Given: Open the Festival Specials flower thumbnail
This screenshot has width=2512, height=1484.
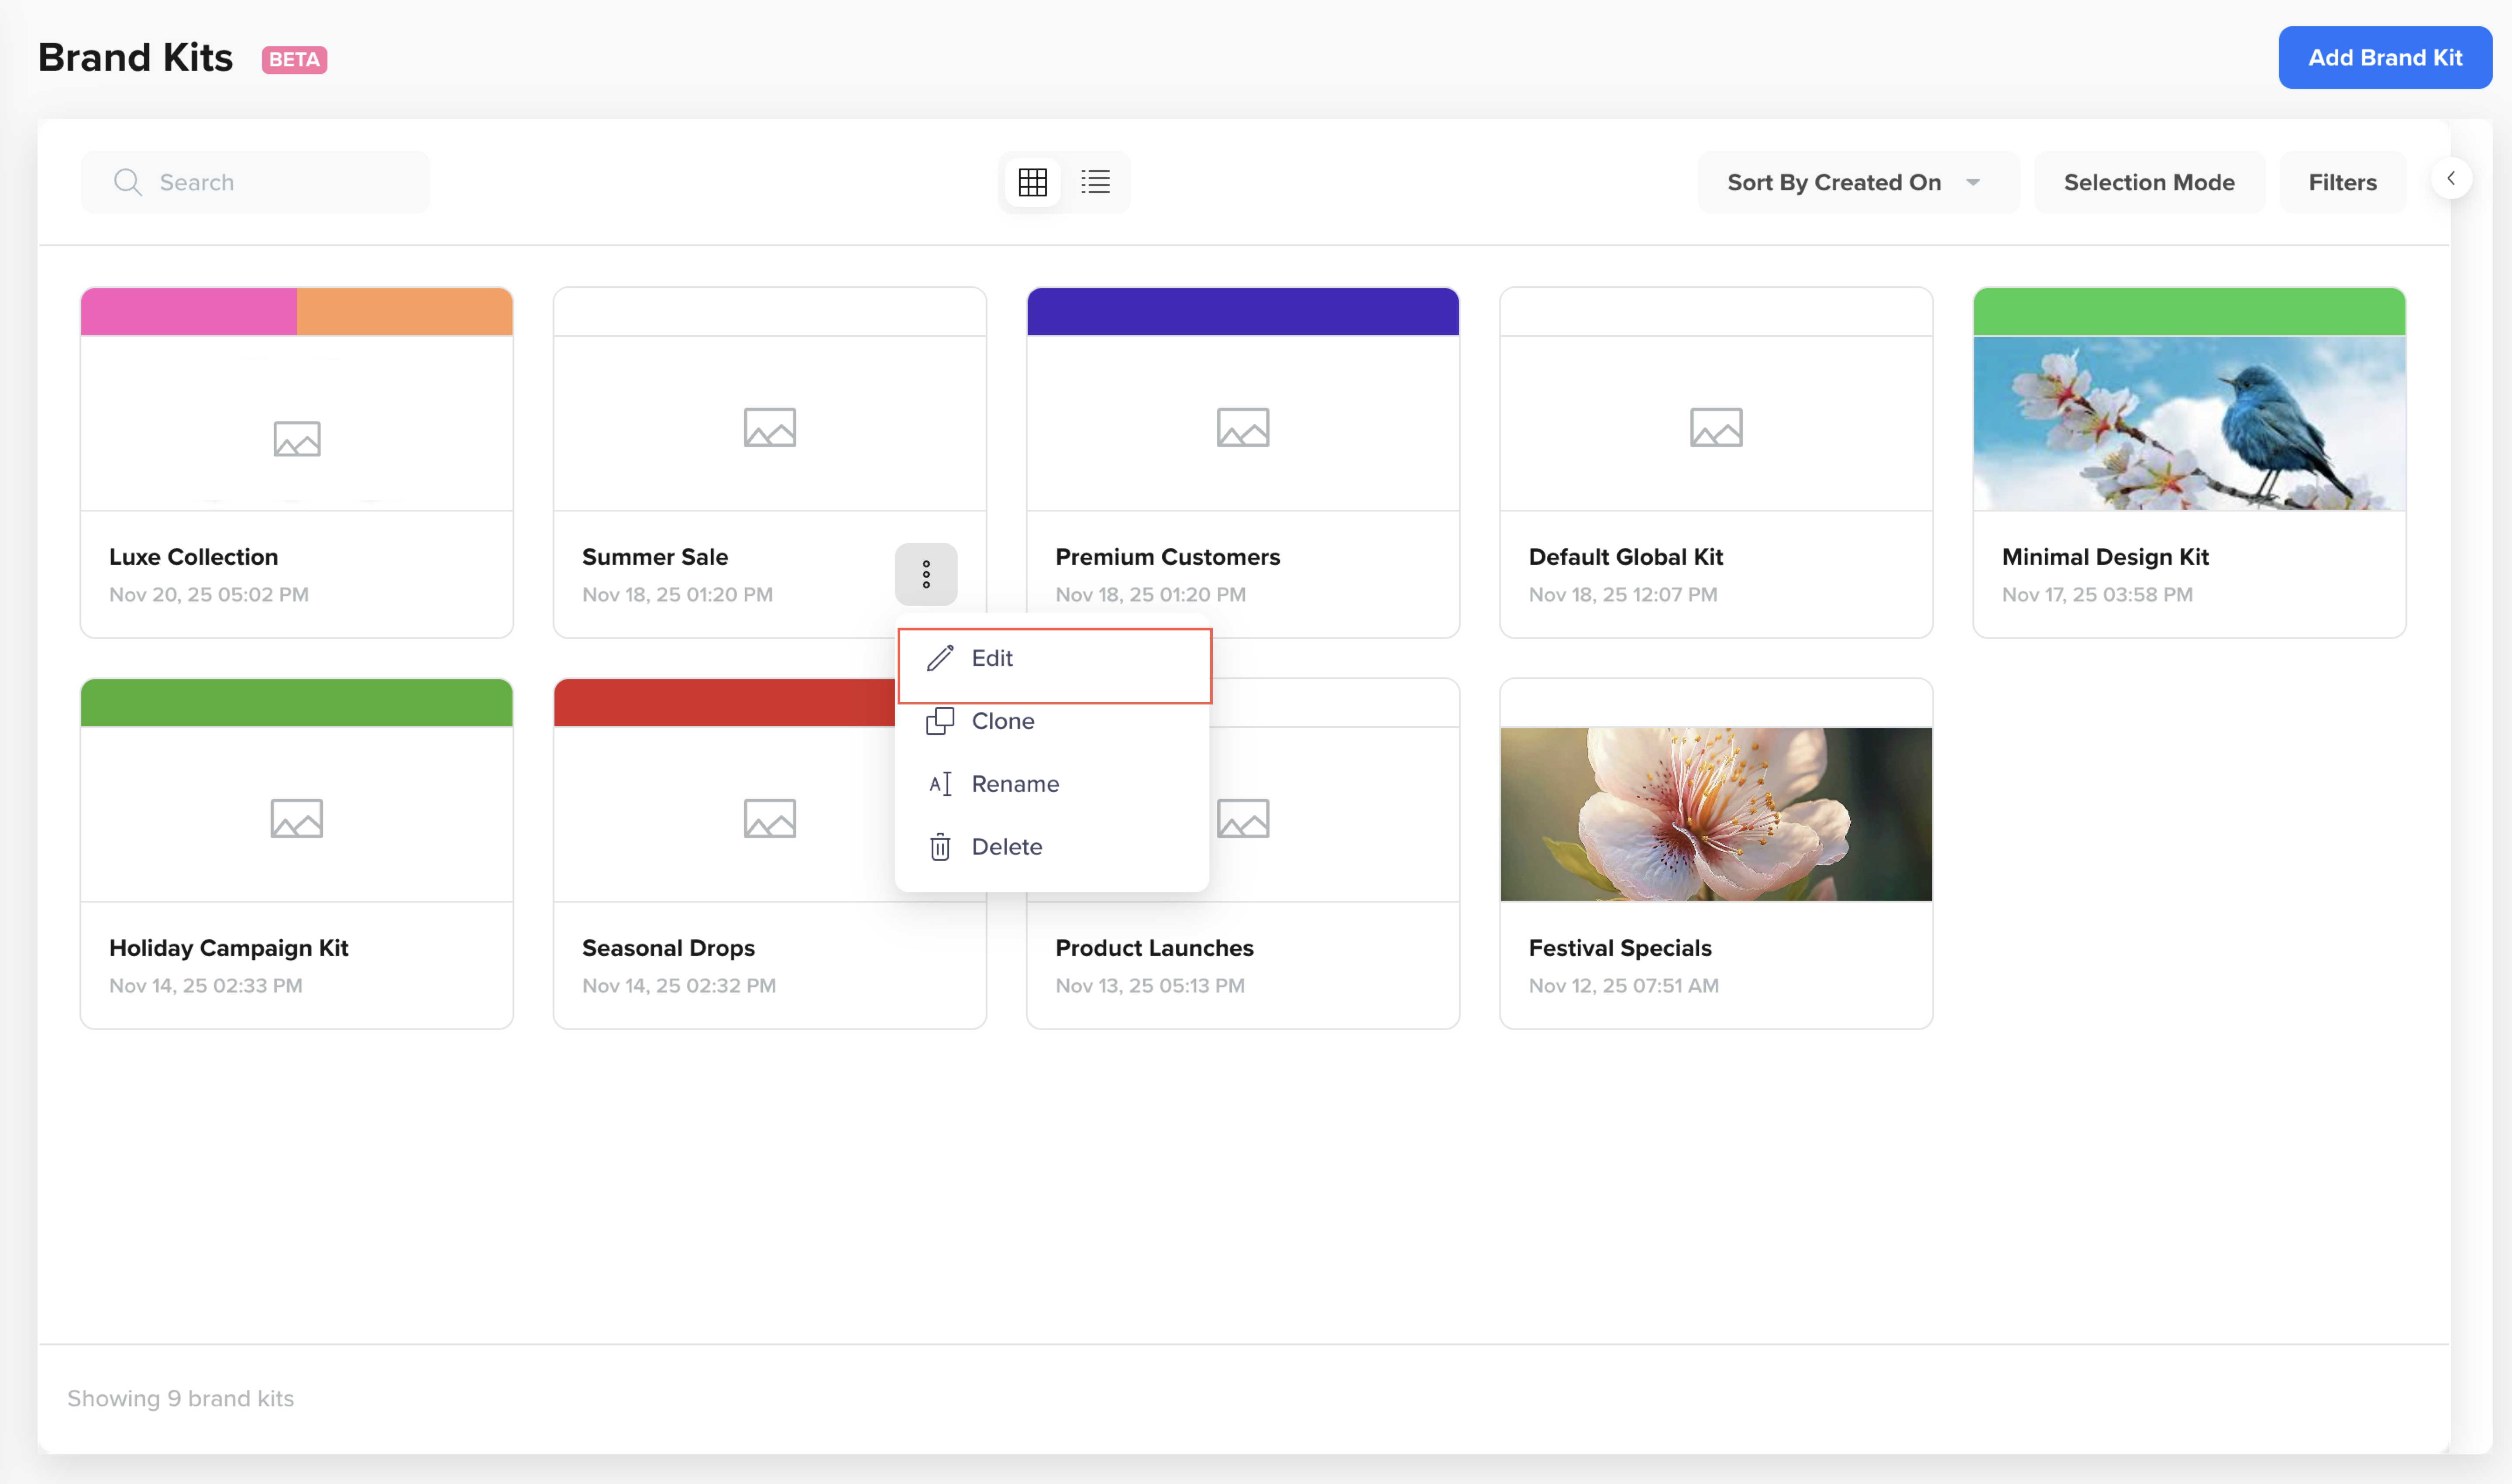Looking at the screenshot, I should coord(1716,815).
